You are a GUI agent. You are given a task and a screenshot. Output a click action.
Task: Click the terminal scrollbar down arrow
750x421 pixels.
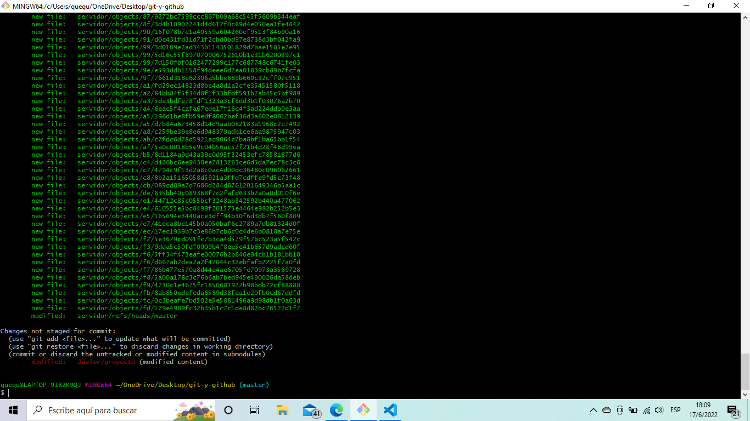click(x=745, y=394)
